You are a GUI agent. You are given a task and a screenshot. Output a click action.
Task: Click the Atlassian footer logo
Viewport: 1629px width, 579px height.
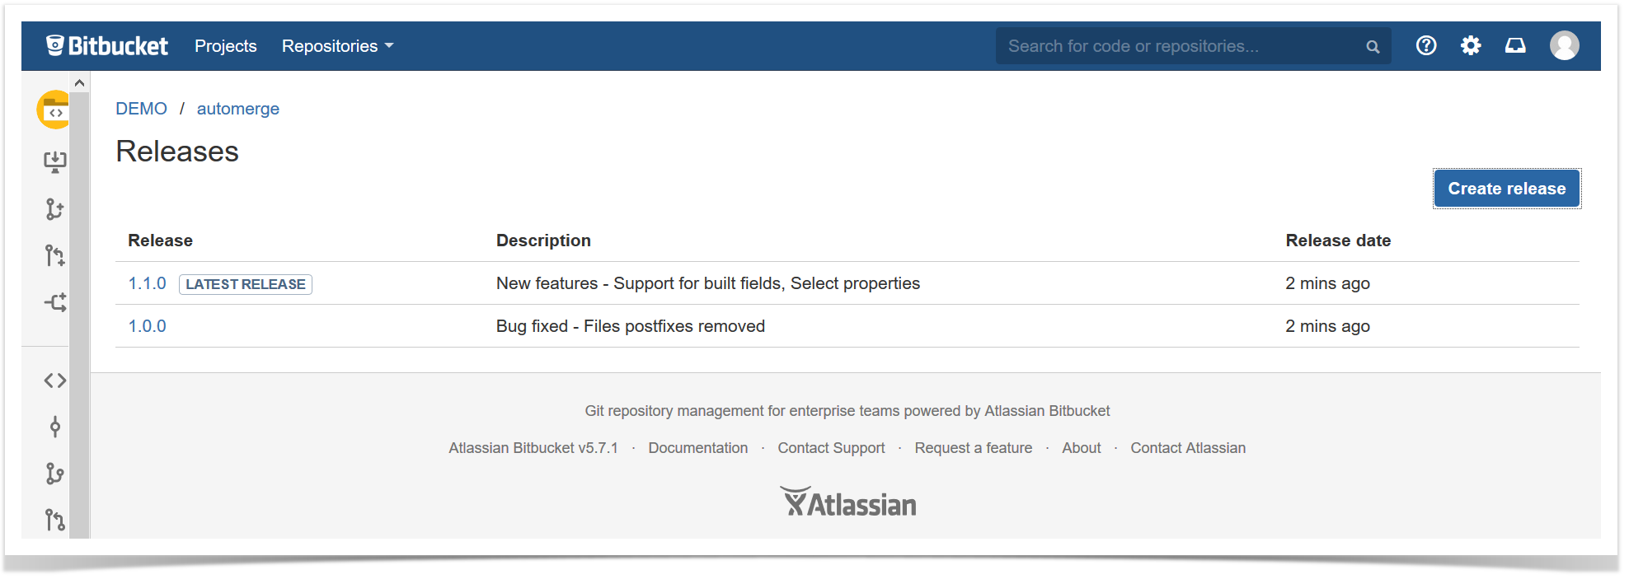848,502
